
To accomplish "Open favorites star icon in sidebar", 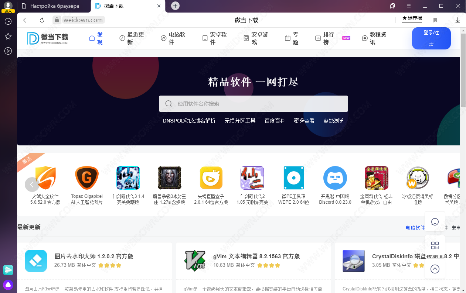I will 8,36.
